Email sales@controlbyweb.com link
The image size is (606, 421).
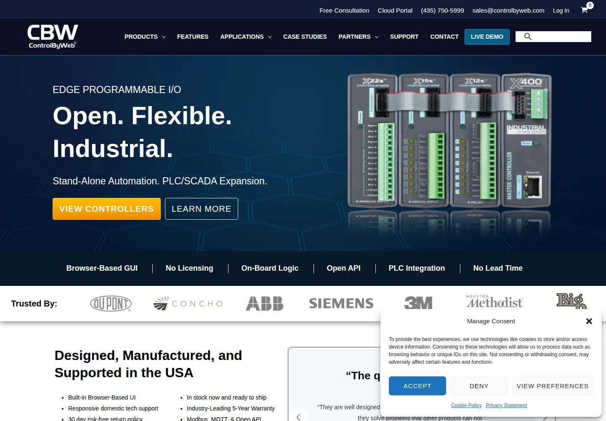tap(508, 11)
